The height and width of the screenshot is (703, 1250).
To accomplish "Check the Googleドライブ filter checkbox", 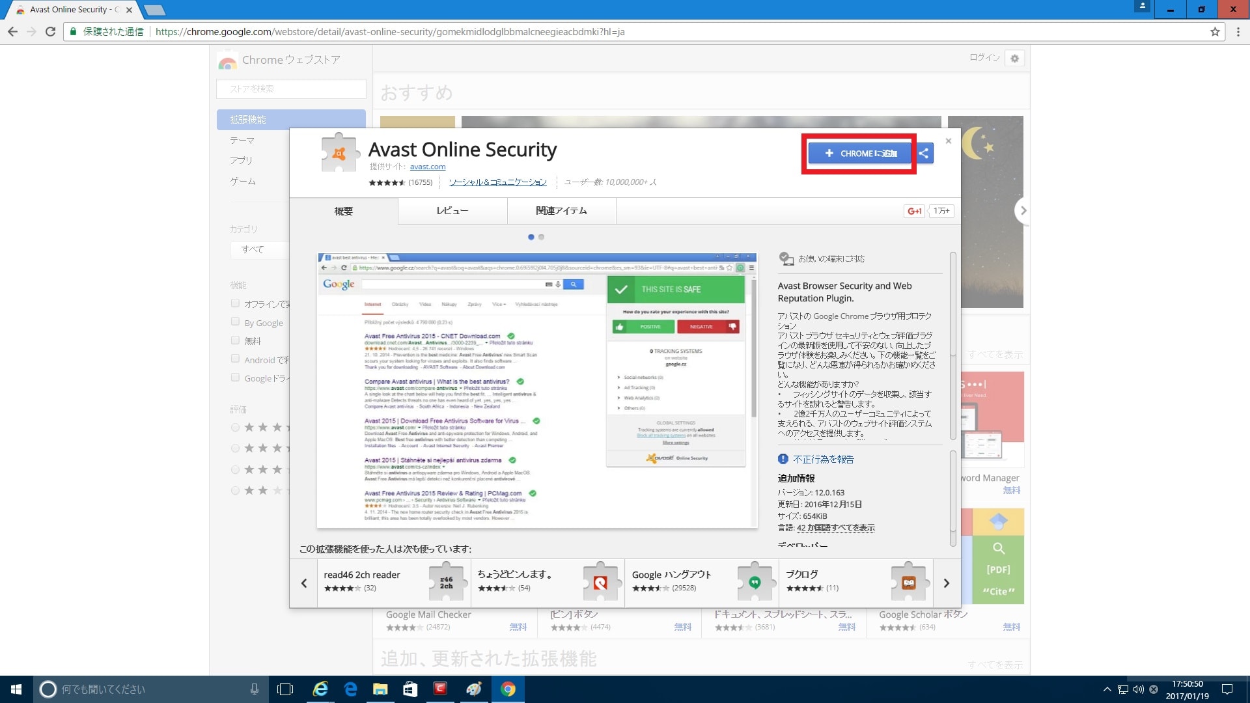I will tap(235, 377).
